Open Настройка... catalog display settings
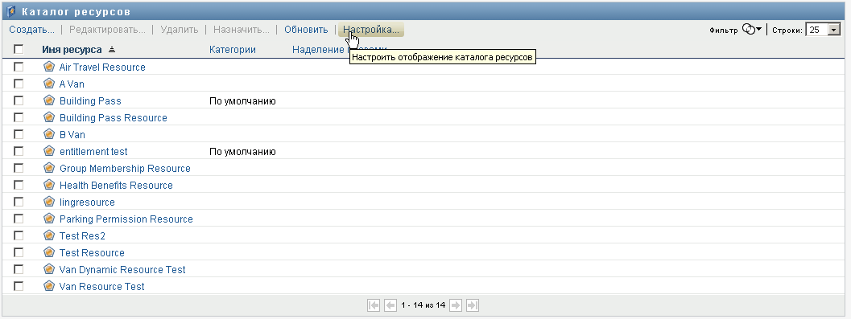Viewport: 851px width, 319px height. [x=370, y=30]
